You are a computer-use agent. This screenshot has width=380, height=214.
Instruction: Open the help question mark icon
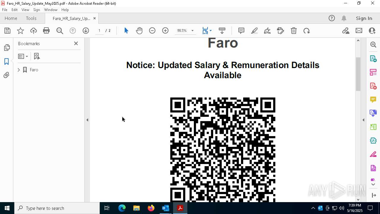click(x=332, y=18)
